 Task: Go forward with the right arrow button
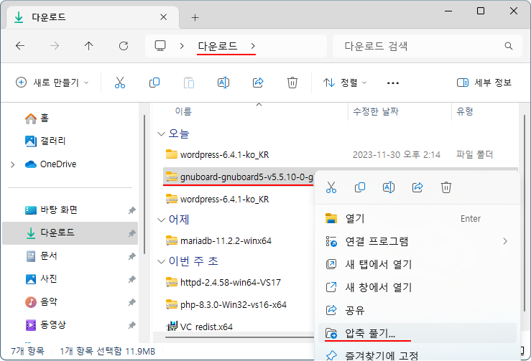tap(55, 46)
